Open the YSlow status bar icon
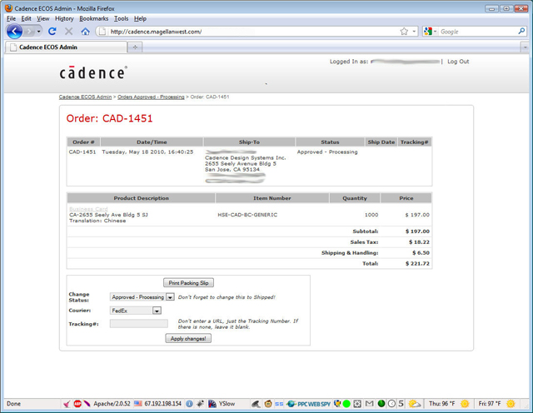 point(212,404)
